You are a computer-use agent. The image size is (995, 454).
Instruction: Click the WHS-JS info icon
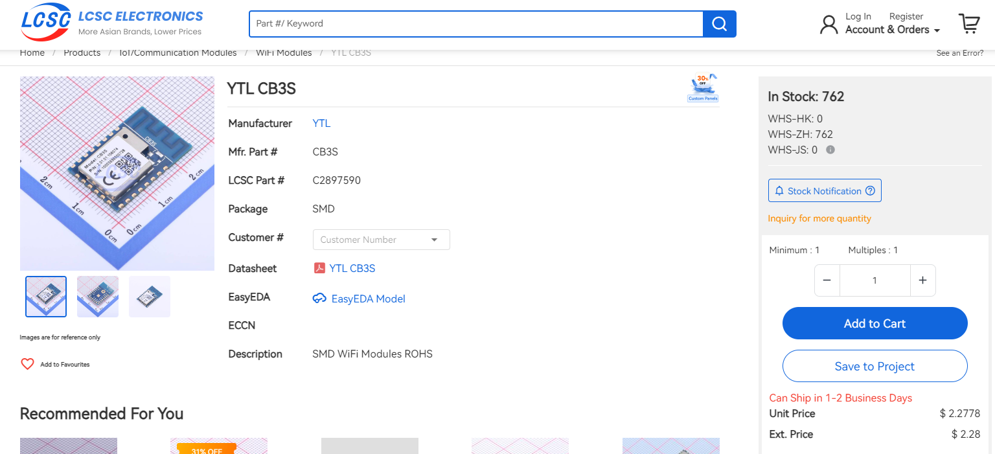point(830,150)
